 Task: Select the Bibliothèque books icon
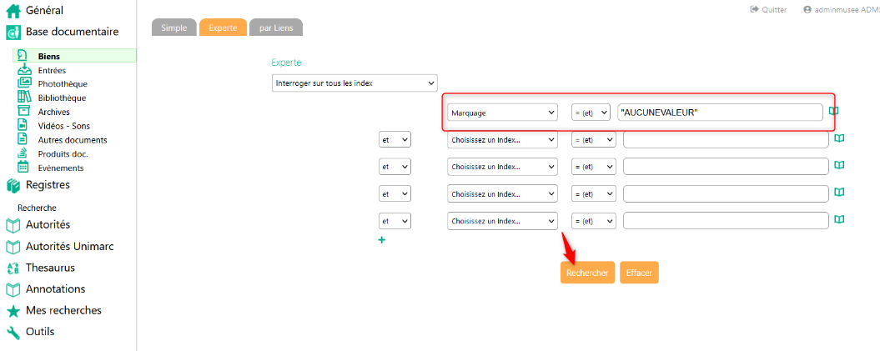pos(23,98)
